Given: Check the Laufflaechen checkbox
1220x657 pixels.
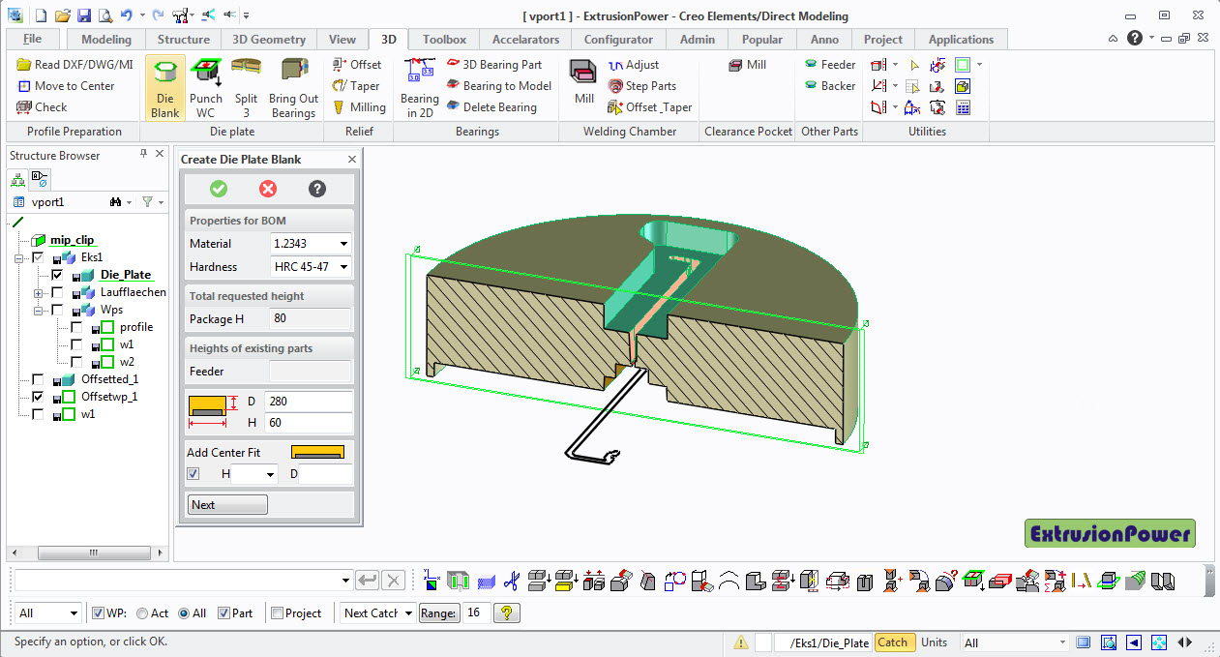Looking at the screenshot, I should click(x=57, y=292).
